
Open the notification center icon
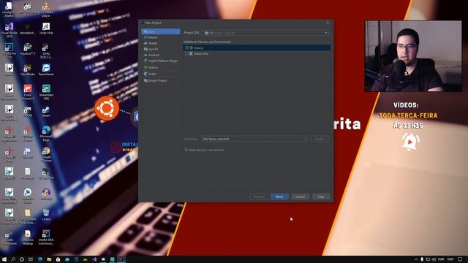[460, 259]
